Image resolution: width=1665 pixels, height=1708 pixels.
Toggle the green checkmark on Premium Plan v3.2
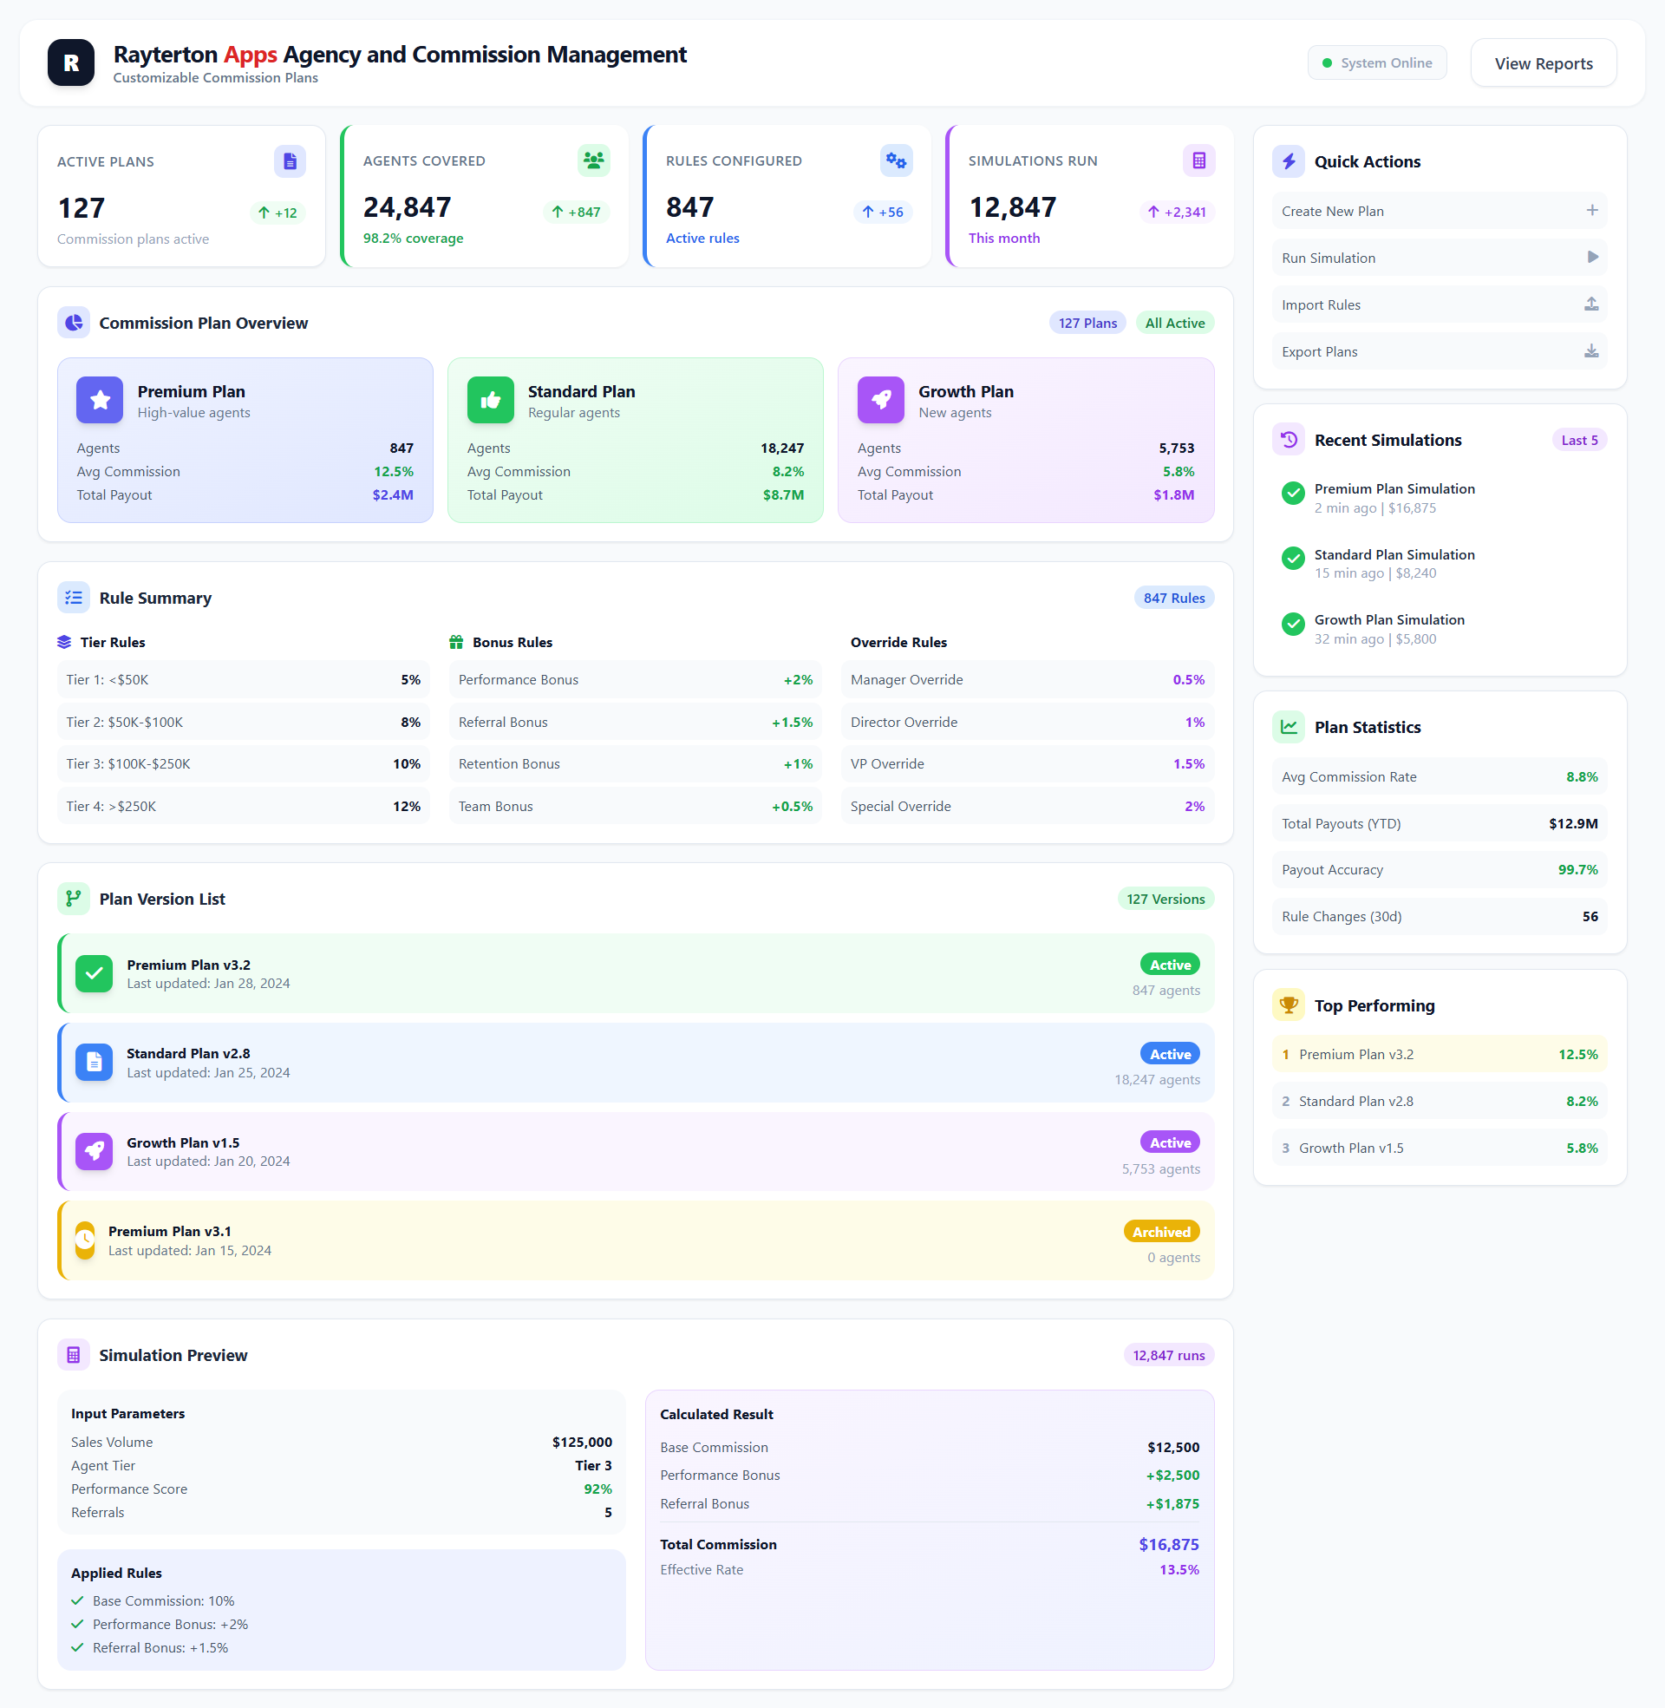point(94,973)
